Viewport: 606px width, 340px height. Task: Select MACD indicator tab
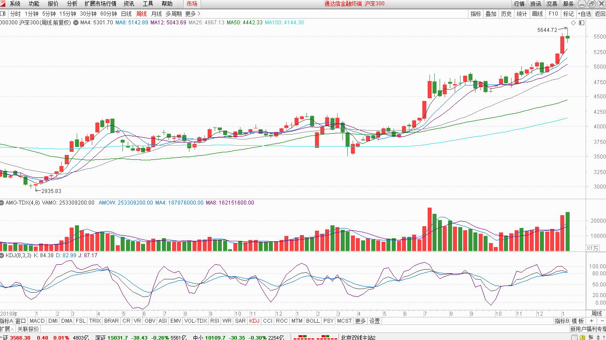[37, 321]
